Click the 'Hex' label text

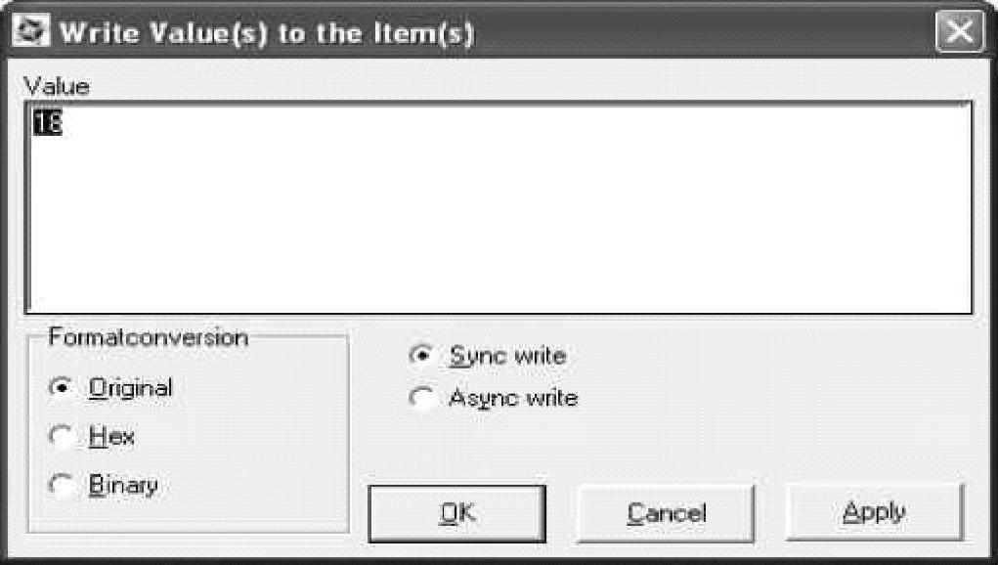click(111, 436)
